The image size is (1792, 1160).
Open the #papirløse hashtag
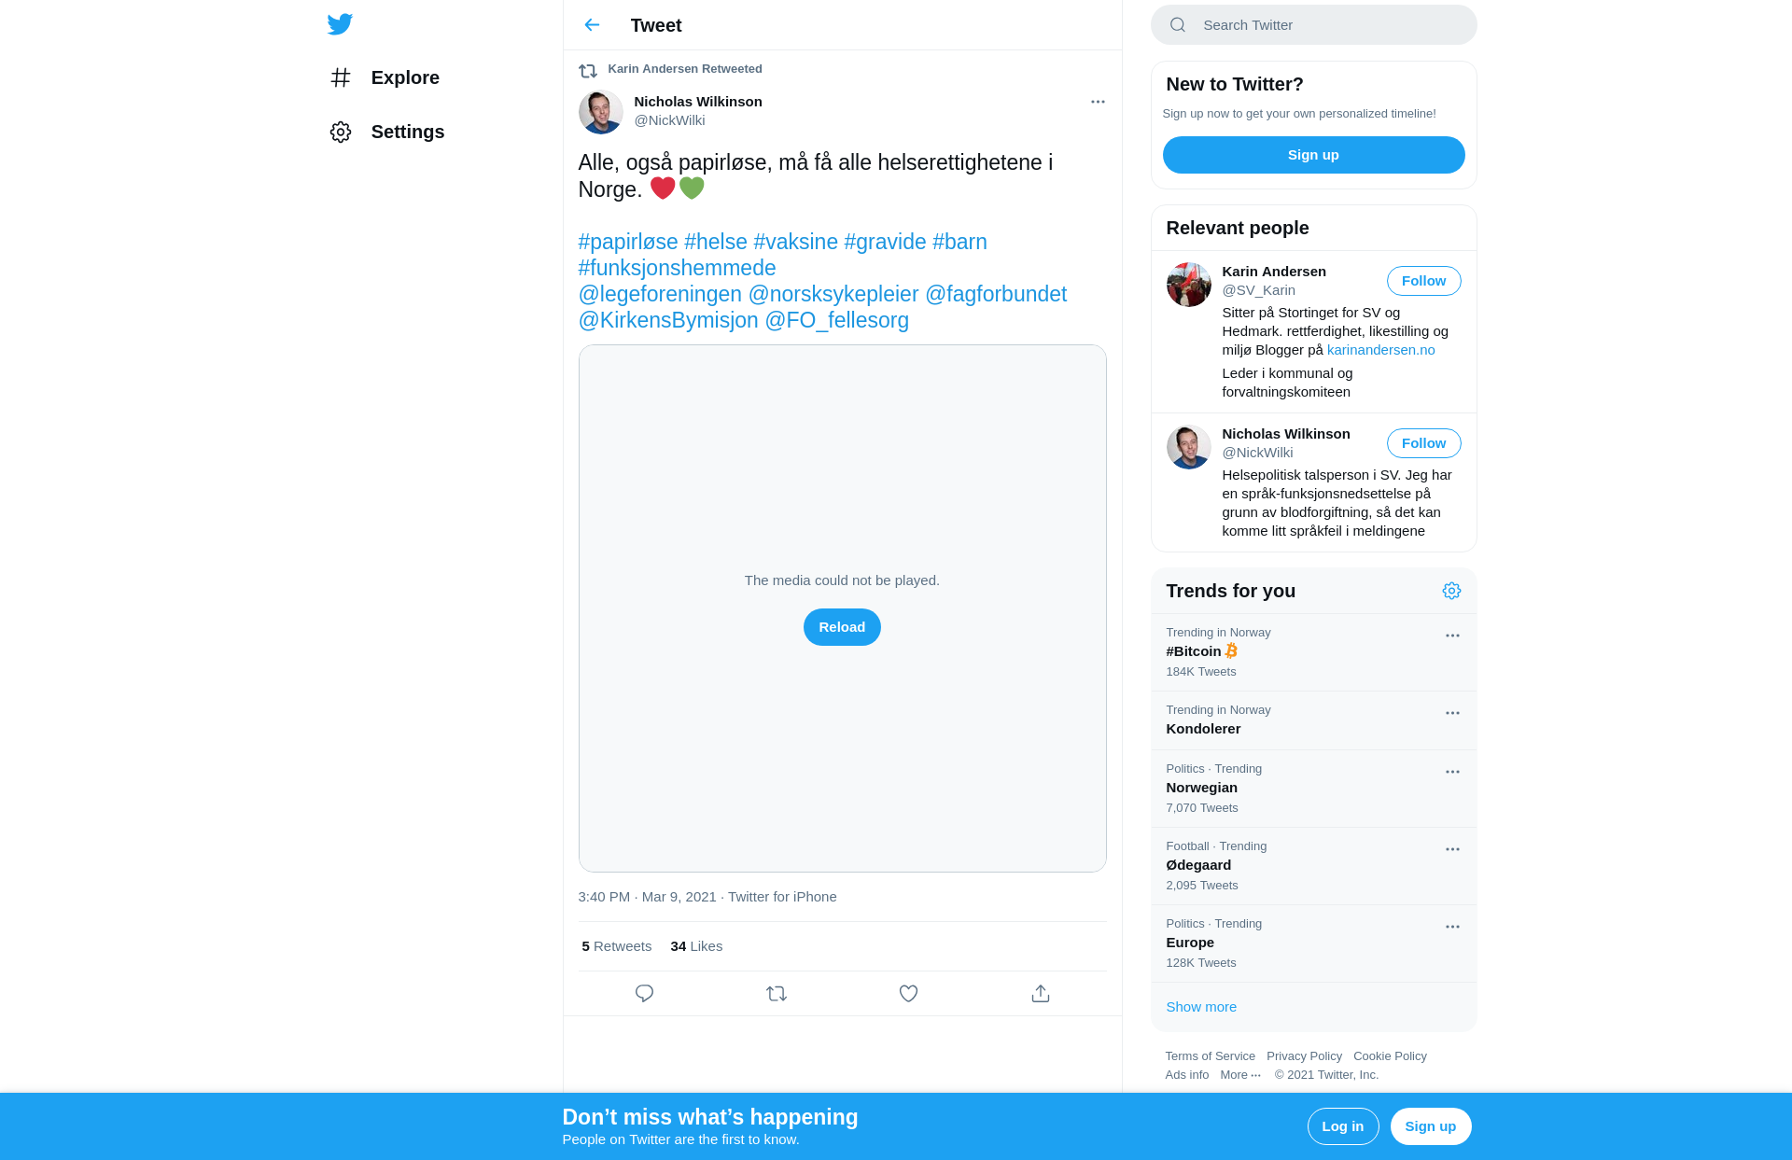[628, 242]
